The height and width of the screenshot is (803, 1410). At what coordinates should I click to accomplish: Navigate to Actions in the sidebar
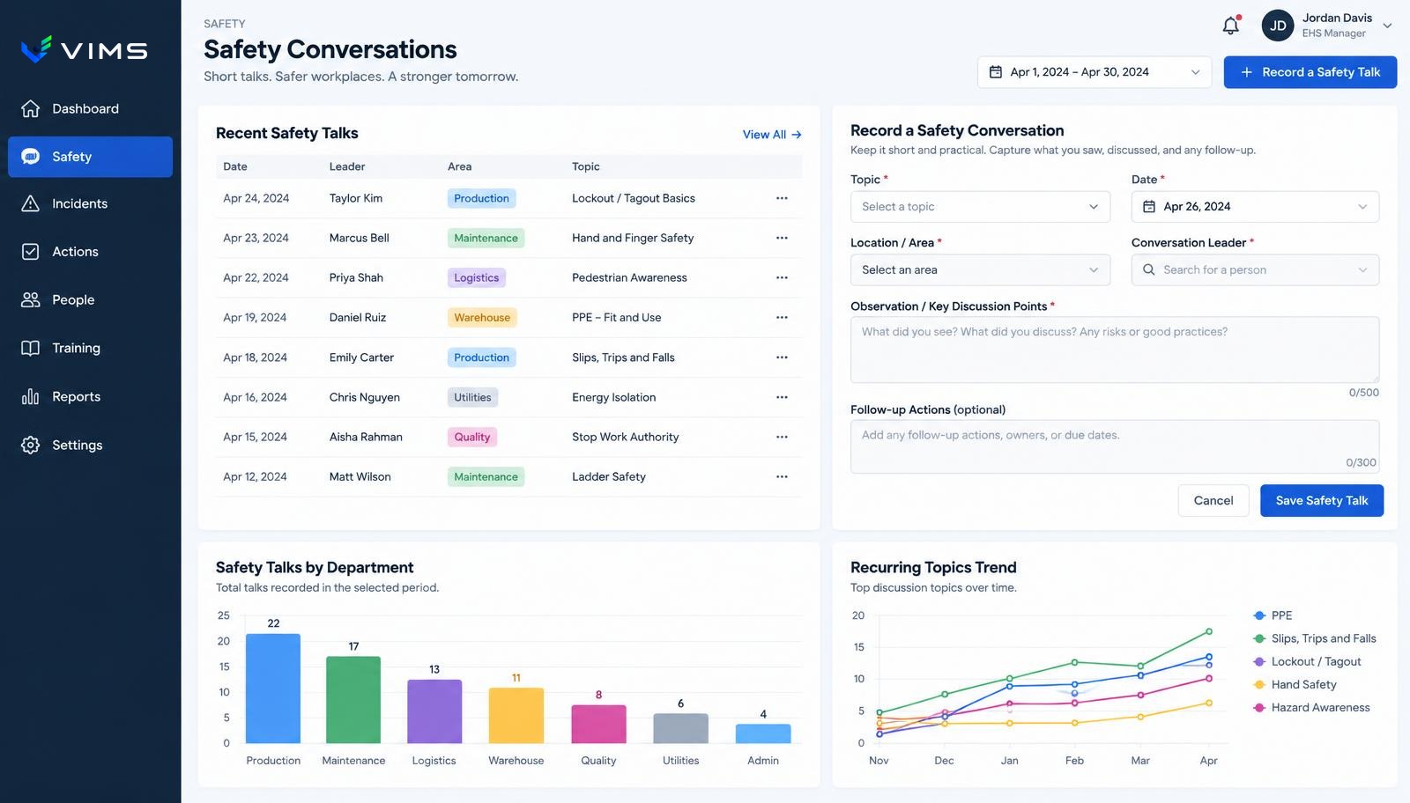pyautogui.click(x=90, y=252)
